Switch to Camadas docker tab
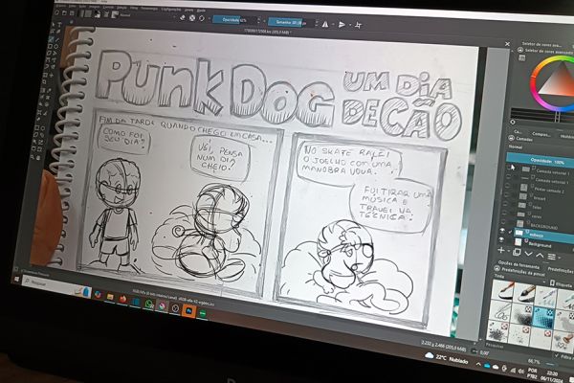Screen dimensions: 574x383 519,131
